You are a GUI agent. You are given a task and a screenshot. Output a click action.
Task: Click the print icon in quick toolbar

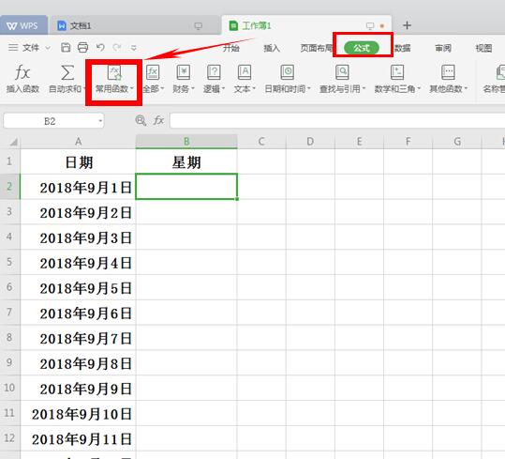[x=82, y=48]
